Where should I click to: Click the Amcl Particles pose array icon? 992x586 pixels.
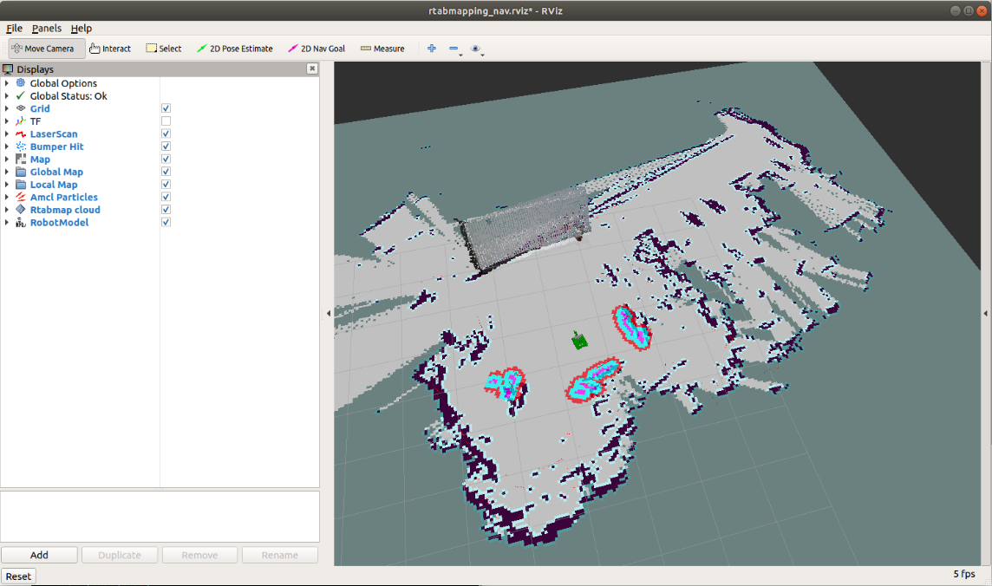point(21,197)
